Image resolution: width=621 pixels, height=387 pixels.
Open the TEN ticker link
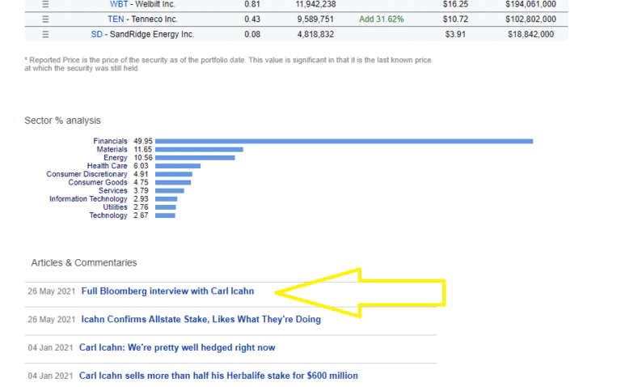pos(116,19)
